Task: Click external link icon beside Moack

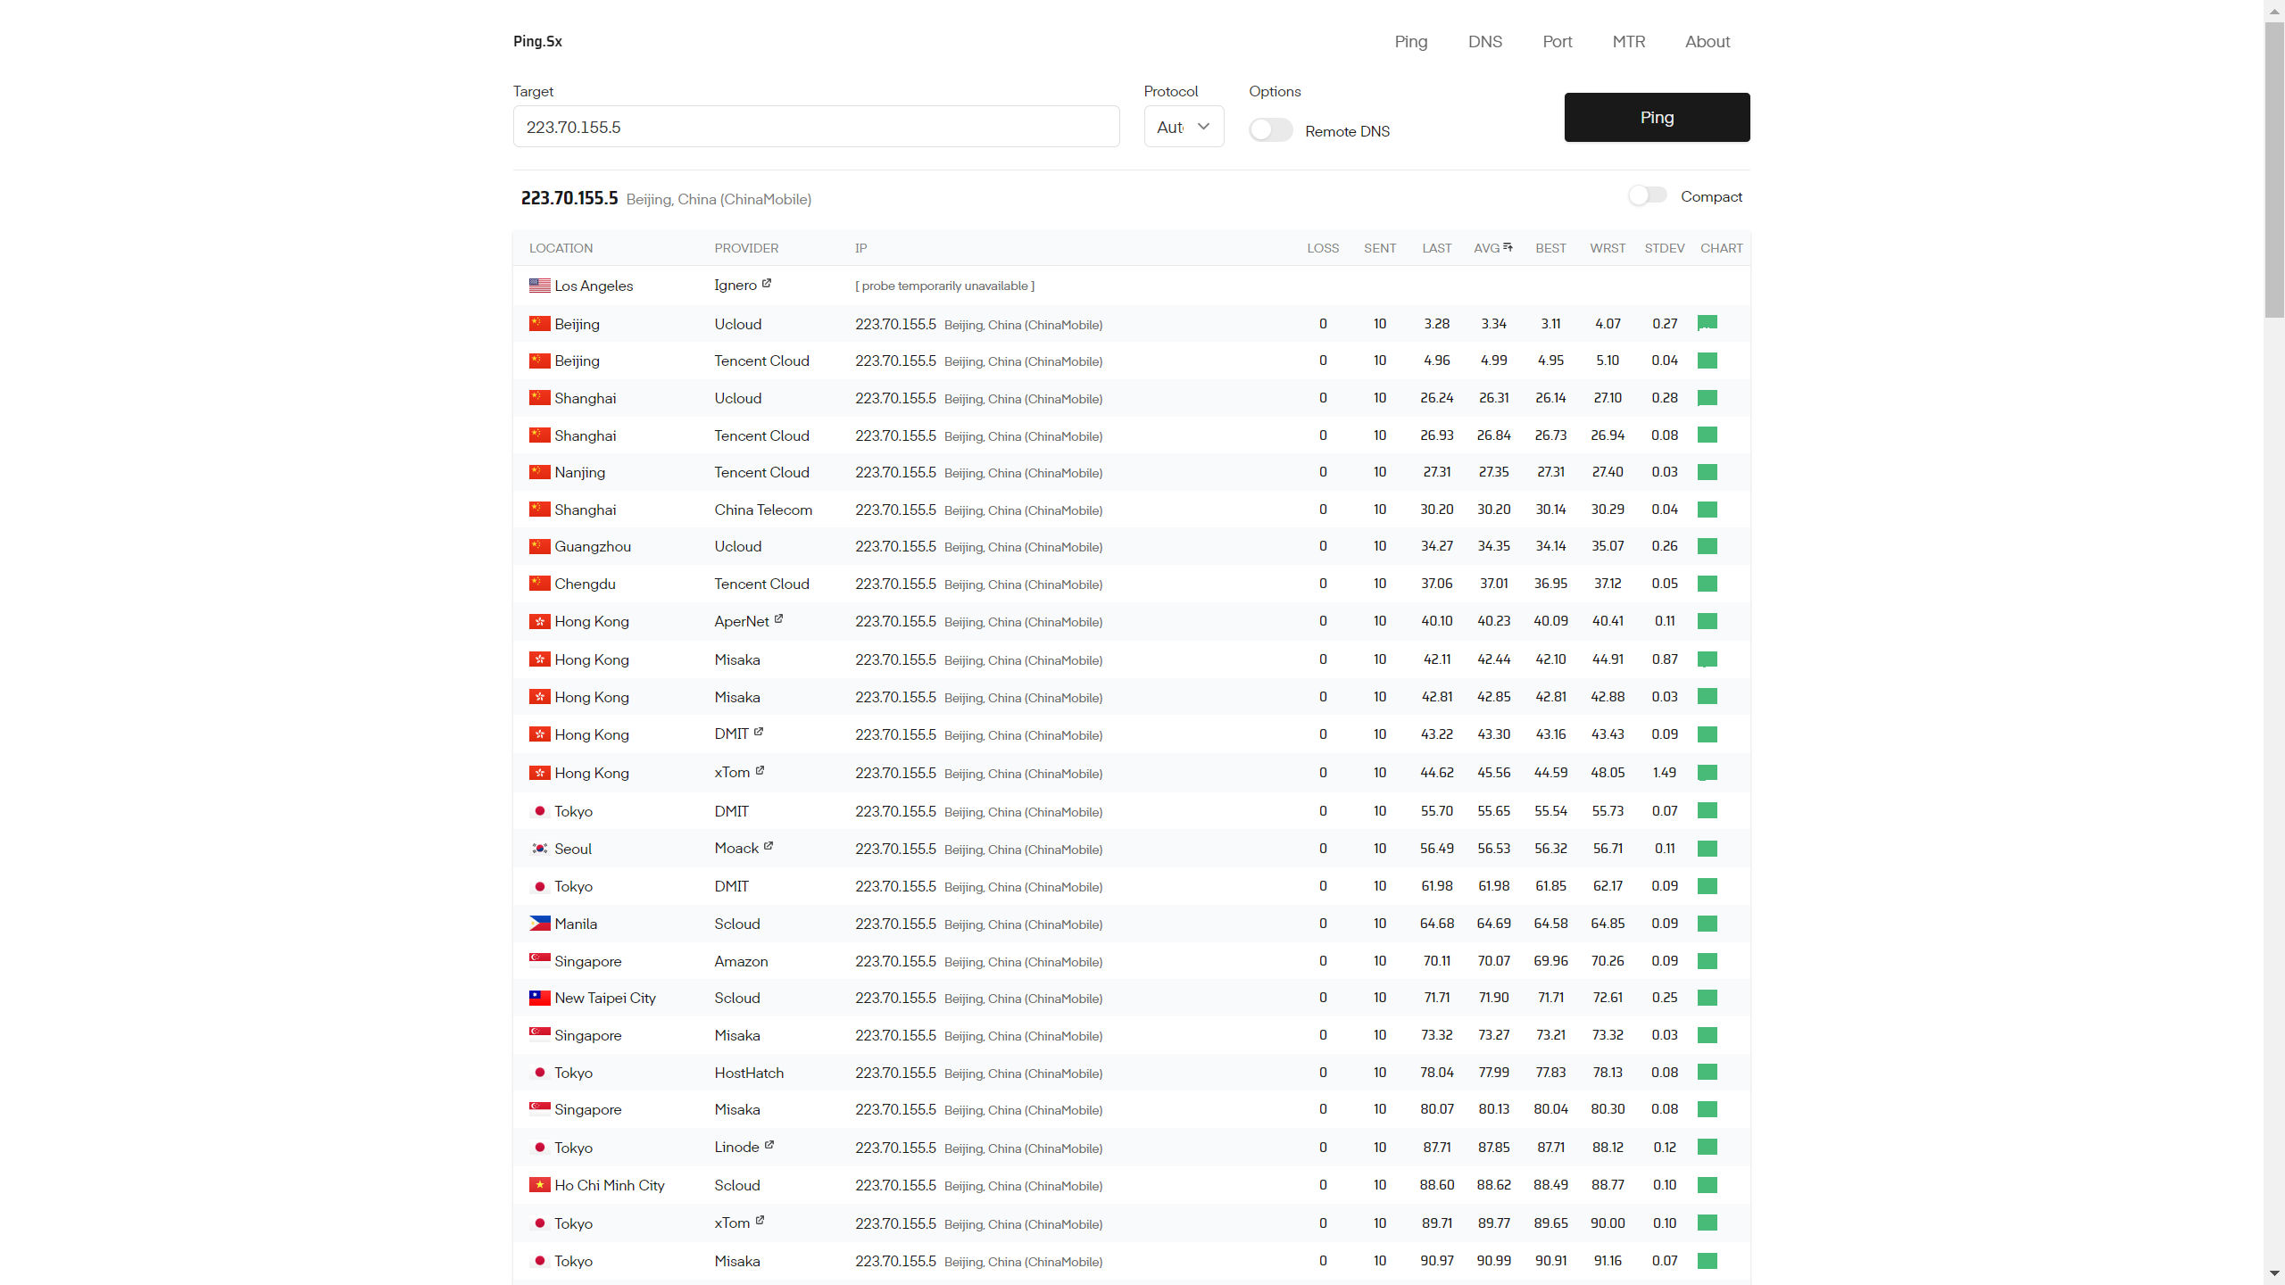Action: [x=769, y=846]
